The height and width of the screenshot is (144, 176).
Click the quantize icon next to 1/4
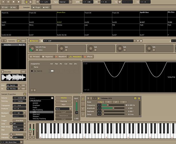click(x=38, y=2)
